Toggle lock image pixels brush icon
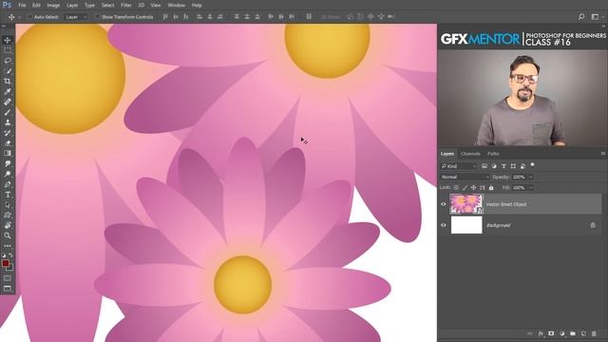 (465, 188)
